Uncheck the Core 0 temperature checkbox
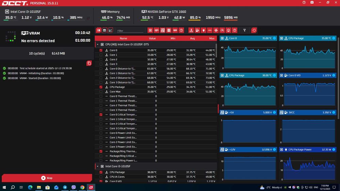The height and width of the screenshot is (191, 340). 101,50
